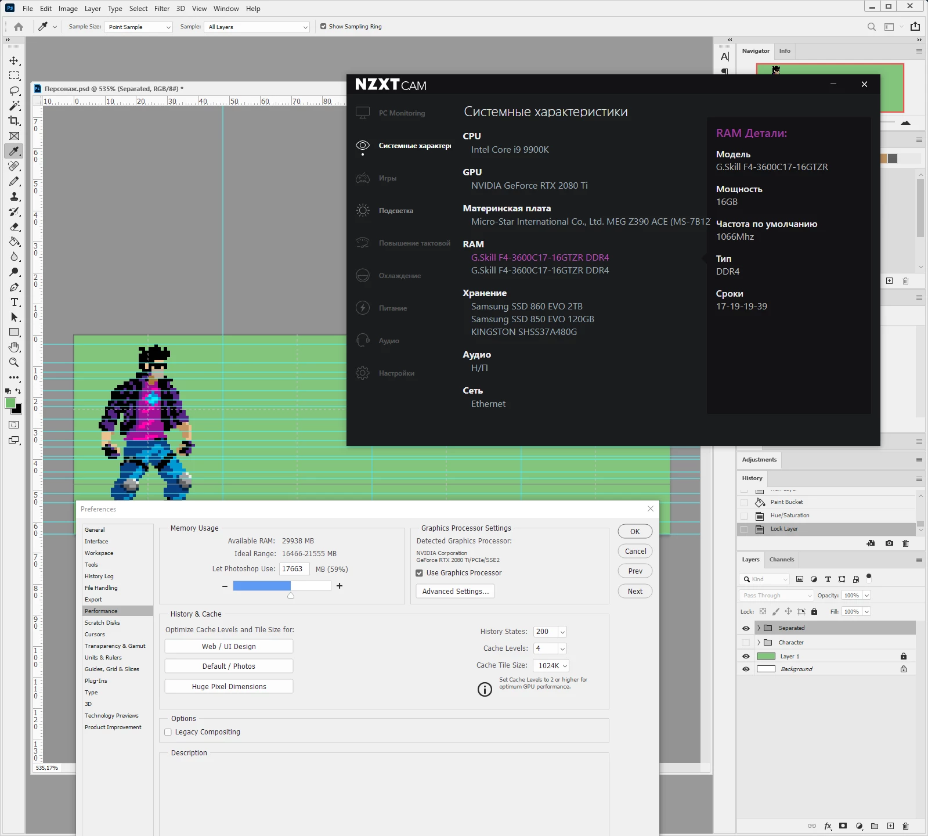The width and height of the screenshot is (928, 836).
Task: Enable Legacy Compositing option
Action: (x=168, y=732)
